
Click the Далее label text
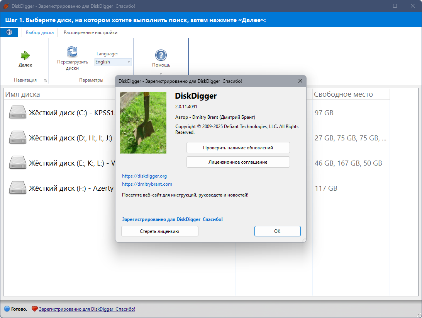[25, 65]
